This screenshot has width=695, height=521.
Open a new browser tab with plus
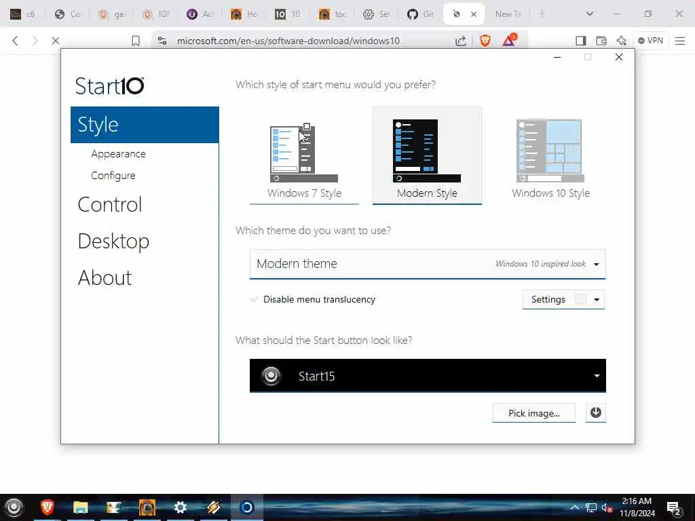542,14
